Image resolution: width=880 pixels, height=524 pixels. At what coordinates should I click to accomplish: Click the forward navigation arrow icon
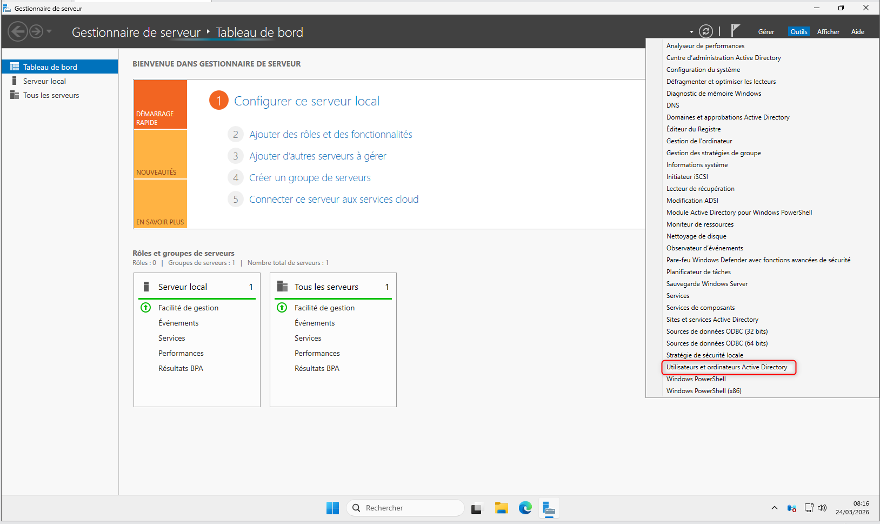tap(36, 31)
